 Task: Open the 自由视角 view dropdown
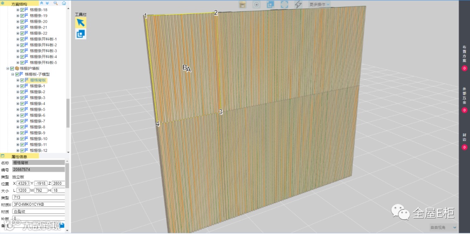point(443,227)
